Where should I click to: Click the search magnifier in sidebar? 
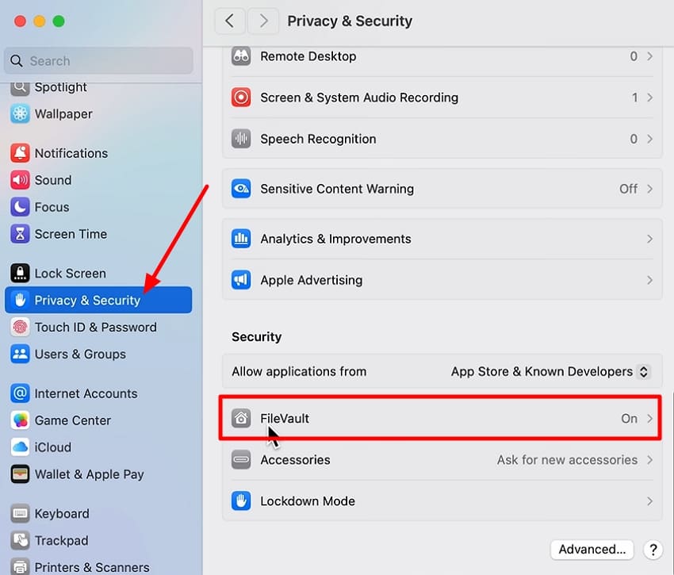(17, 60)
